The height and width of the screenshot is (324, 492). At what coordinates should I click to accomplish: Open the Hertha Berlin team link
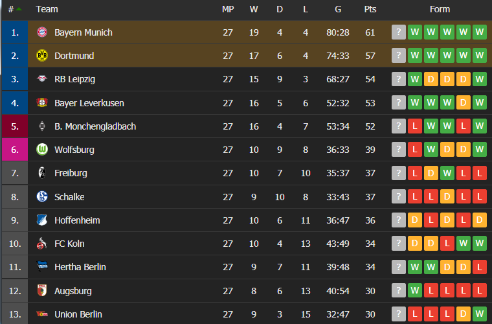pyautogui.click(x=80, y=267)
